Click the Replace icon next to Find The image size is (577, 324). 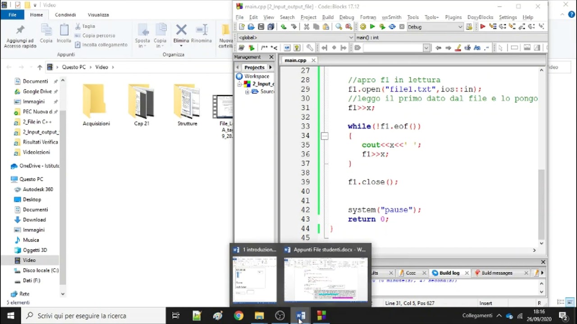348,27
